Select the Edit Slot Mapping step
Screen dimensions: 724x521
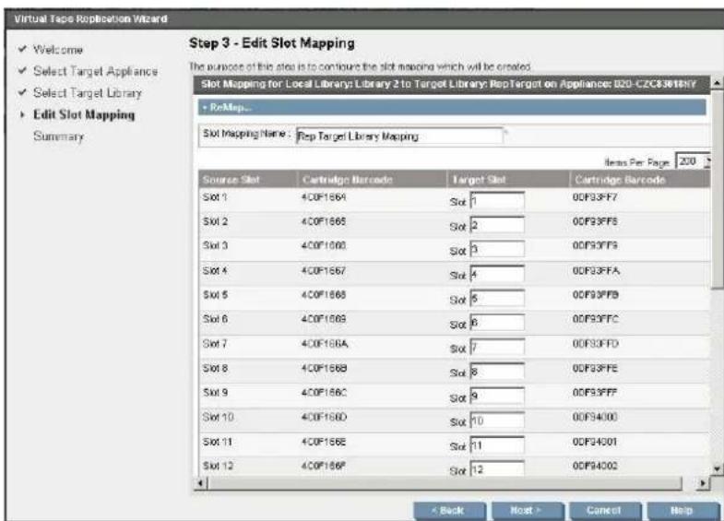[84, 114]
